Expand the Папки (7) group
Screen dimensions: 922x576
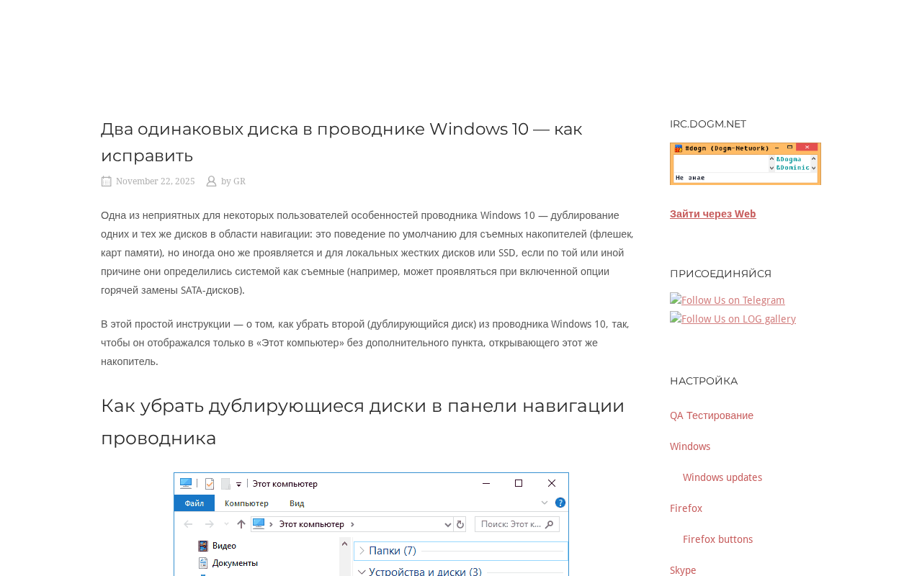(x=362, y=551)
